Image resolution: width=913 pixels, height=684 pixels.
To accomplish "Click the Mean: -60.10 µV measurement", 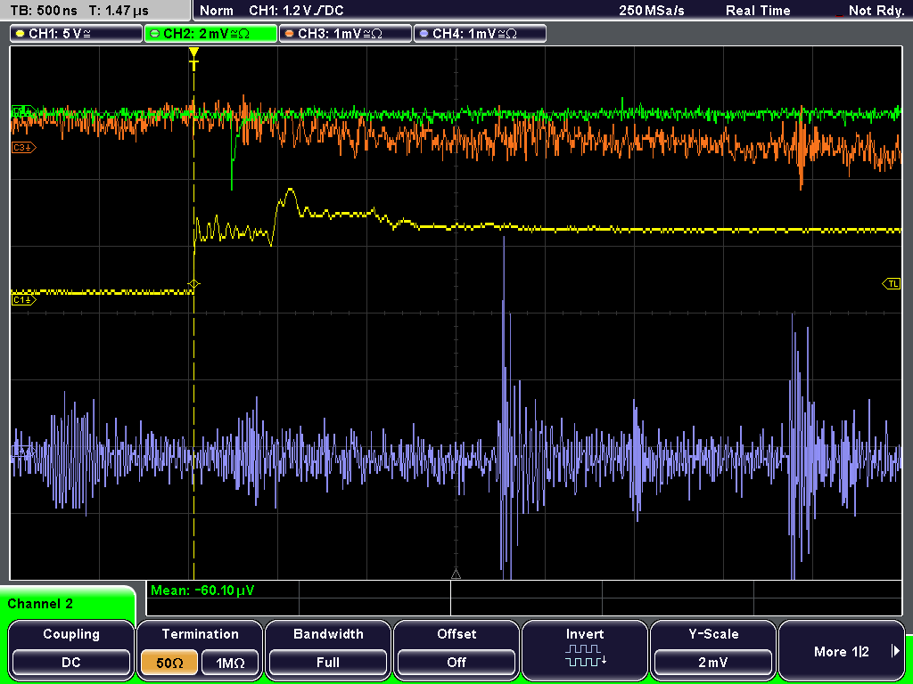I will [202, 590].
